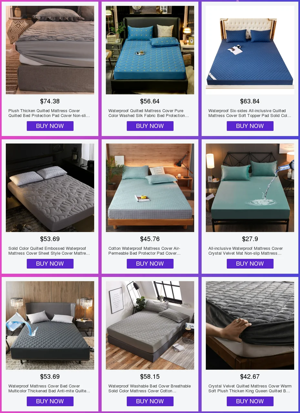Click BUY NOW for the $27.9 crystal velvet mat
300x413 pixels.
(x=250, y=264)
